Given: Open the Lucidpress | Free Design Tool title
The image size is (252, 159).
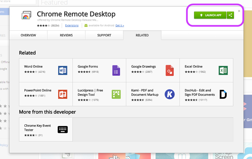Looking at the screenshot, I should (90, 92).
